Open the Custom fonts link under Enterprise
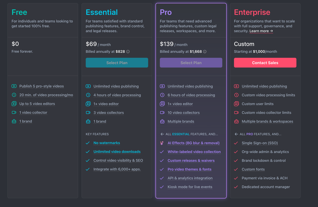 253,169
